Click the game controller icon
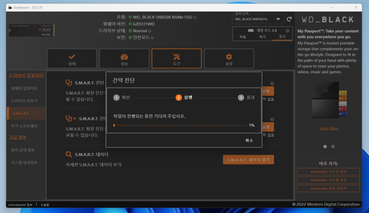 tap(250, 30)
